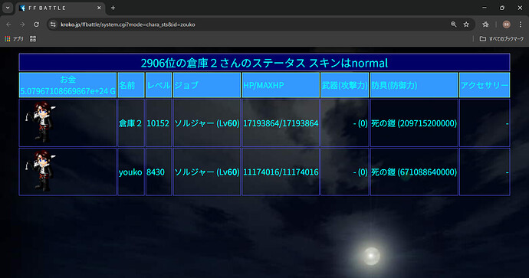This screenshot has height=278, width=529.
Task: Bookmark this page with the star icon
Action: (x=466, y=25)
